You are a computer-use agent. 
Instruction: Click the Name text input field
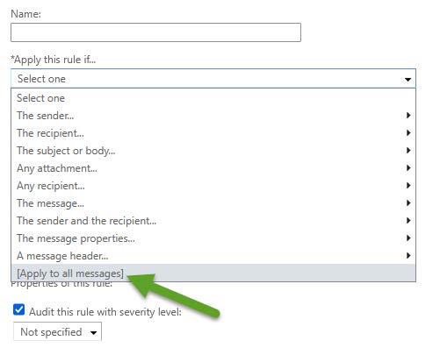(155, 32)
